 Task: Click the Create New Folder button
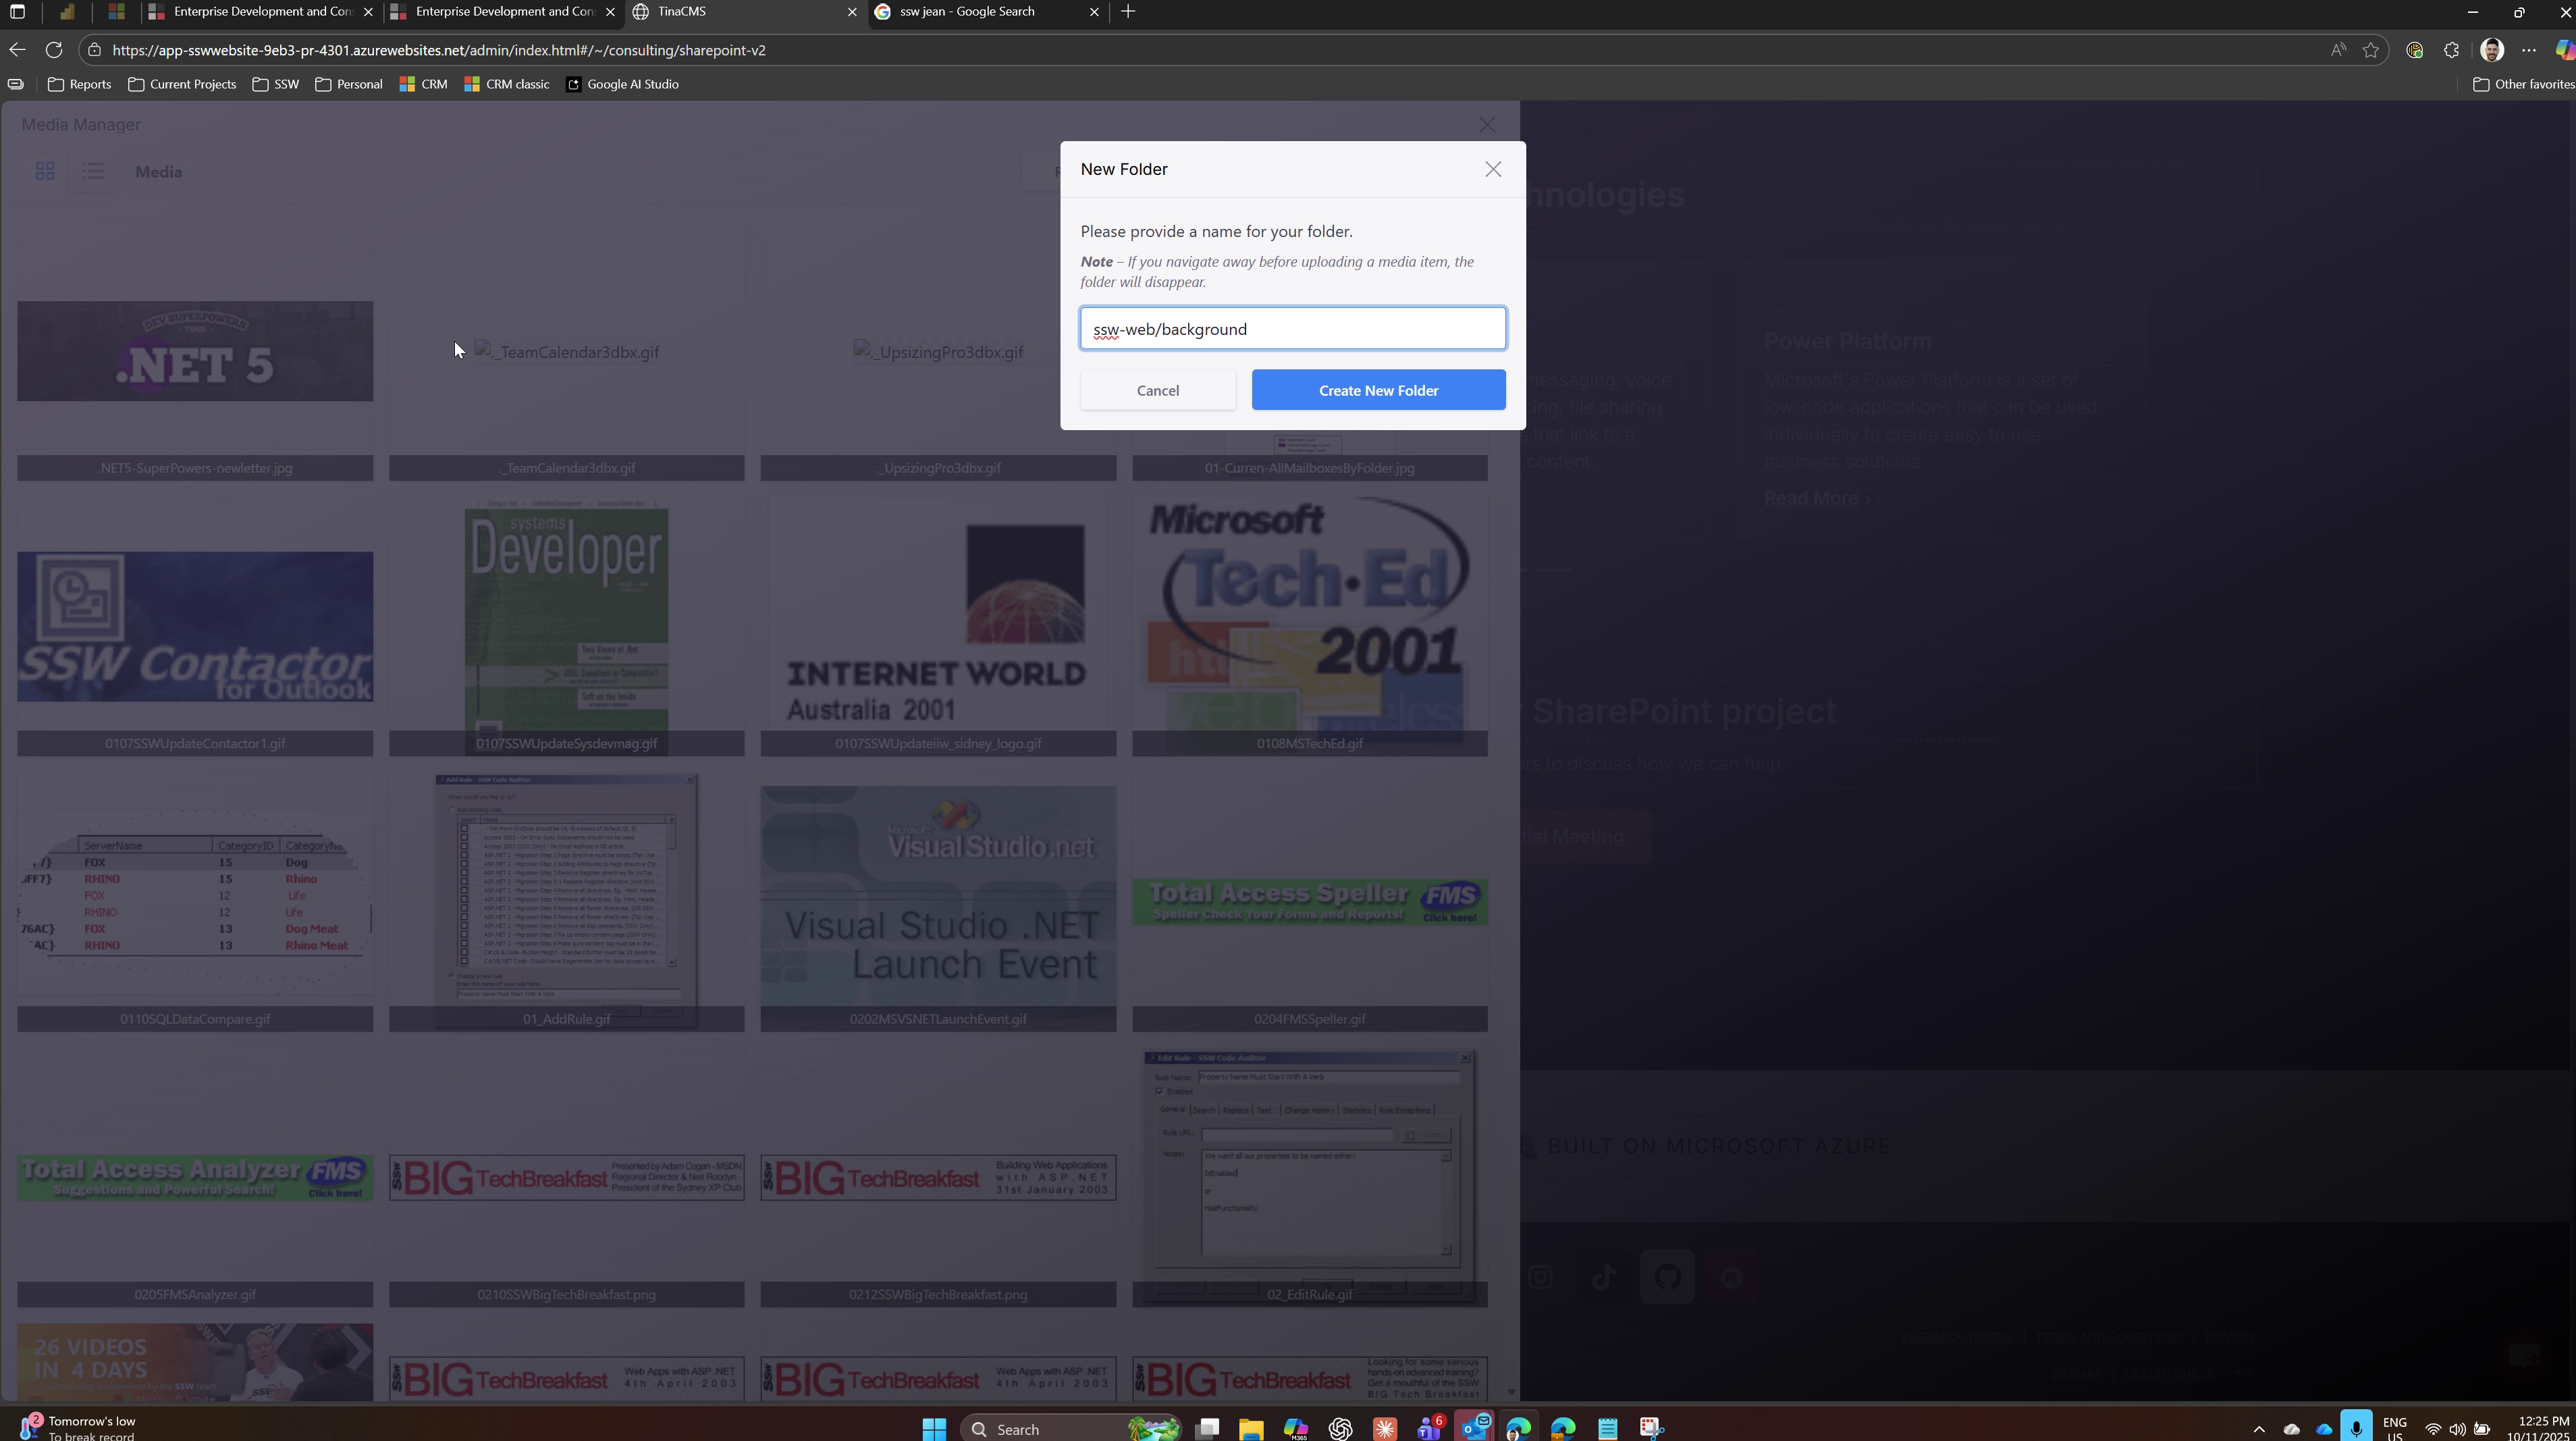pyautogui.click(x=1378, y=390)
